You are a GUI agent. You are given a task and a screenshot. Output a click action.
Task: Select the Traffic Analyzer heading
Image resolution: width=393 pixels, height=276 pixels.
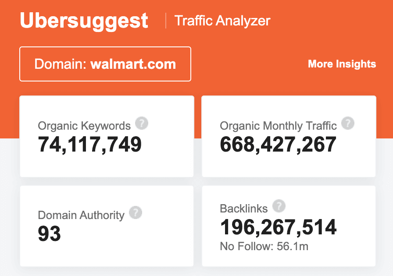click(222, 21)
